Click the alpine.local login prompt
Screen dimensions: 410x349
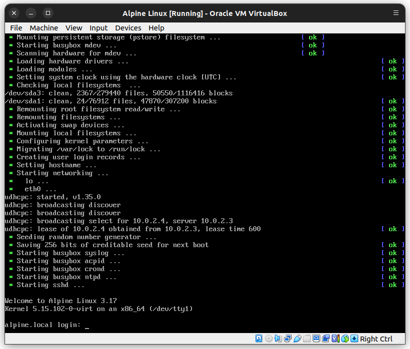(x=47, y=325)
